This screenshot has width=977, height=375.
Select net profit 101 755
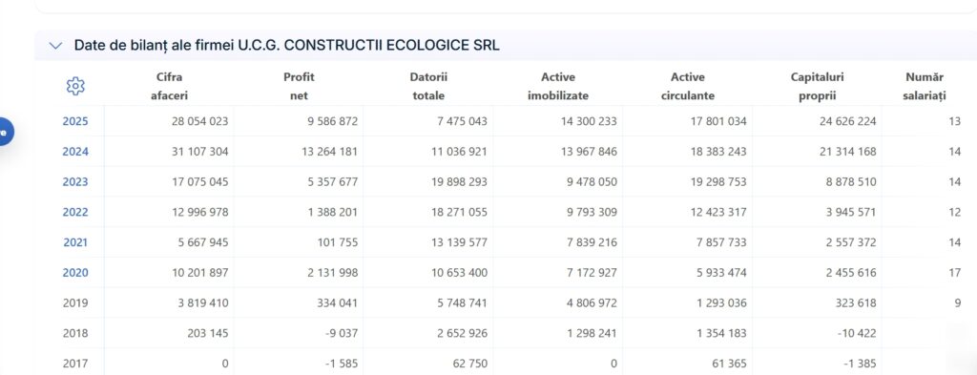337,242
